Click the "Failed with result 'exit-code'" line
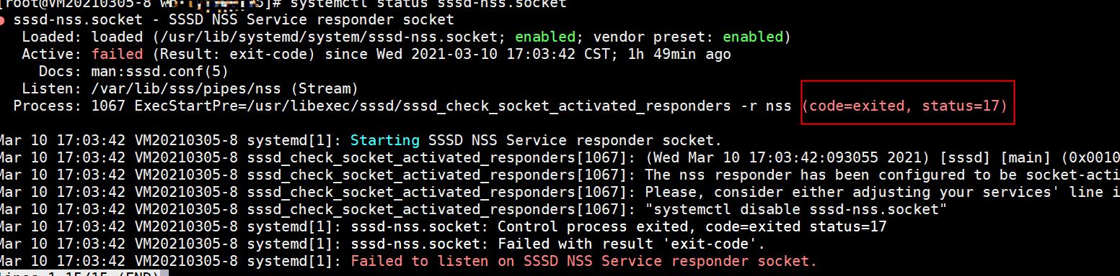1120x276 pixels. 557,244
